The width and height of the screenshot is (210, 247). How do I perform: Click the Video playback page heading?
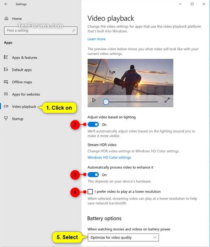(x=111, y=18)
